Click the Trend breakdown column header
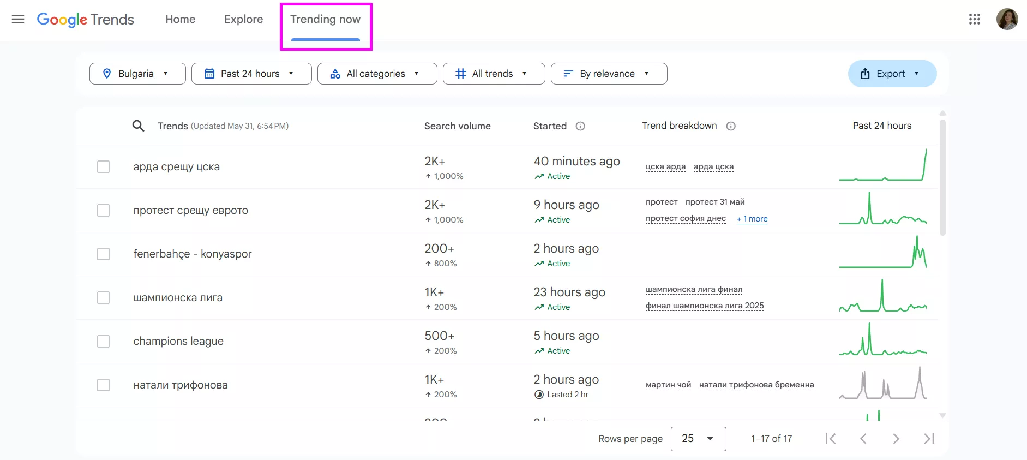The width and height of the screenshot is (1027, 460). [680, 126]
